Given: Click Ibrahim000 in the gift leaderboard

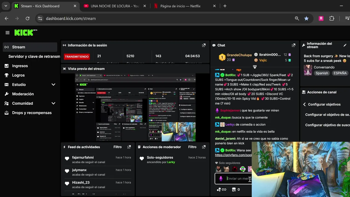Looking at the screenshot, I should [270, 55].
